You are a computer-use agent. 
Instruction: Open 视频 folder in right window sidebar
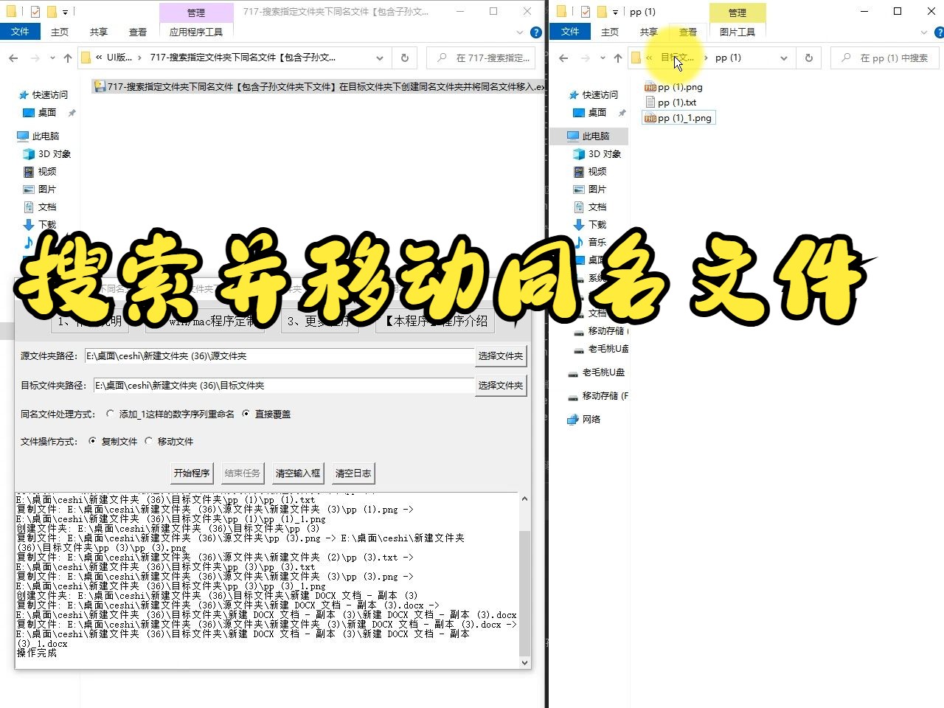point(590,171)
